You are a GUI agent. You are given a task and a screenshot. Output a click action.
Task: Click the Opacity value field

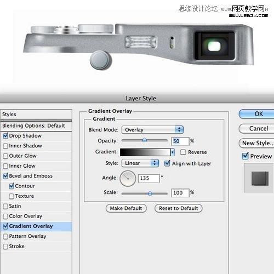180,141
